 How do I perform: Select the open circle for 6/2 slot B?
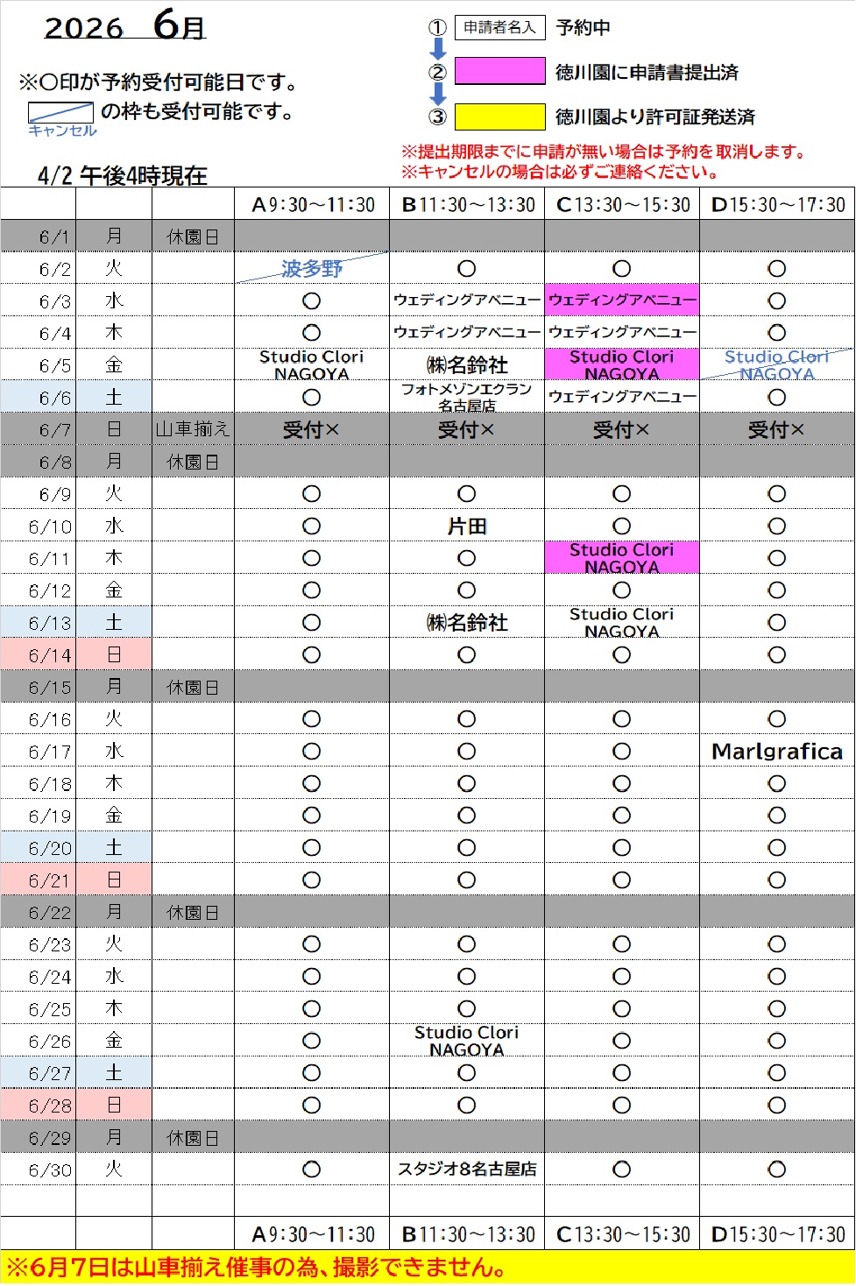pos(467,269)
